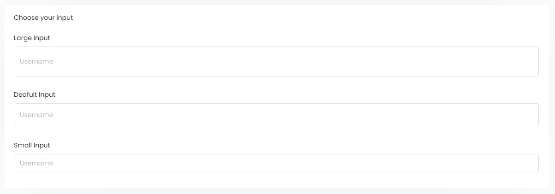Click Username placeholder in the default field
The height and width of the screenshot is (194, 555).
(x=36, y=115)
